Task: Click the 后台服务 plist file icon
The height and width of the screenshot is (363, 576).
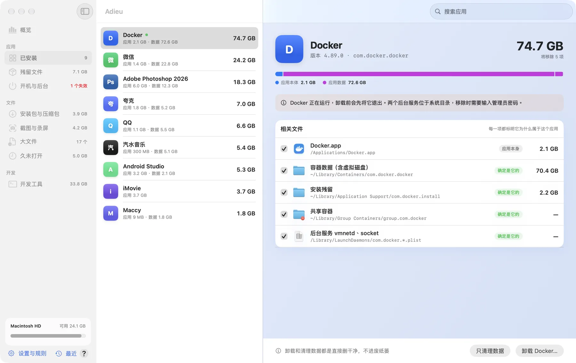Action: pos(299,236)
